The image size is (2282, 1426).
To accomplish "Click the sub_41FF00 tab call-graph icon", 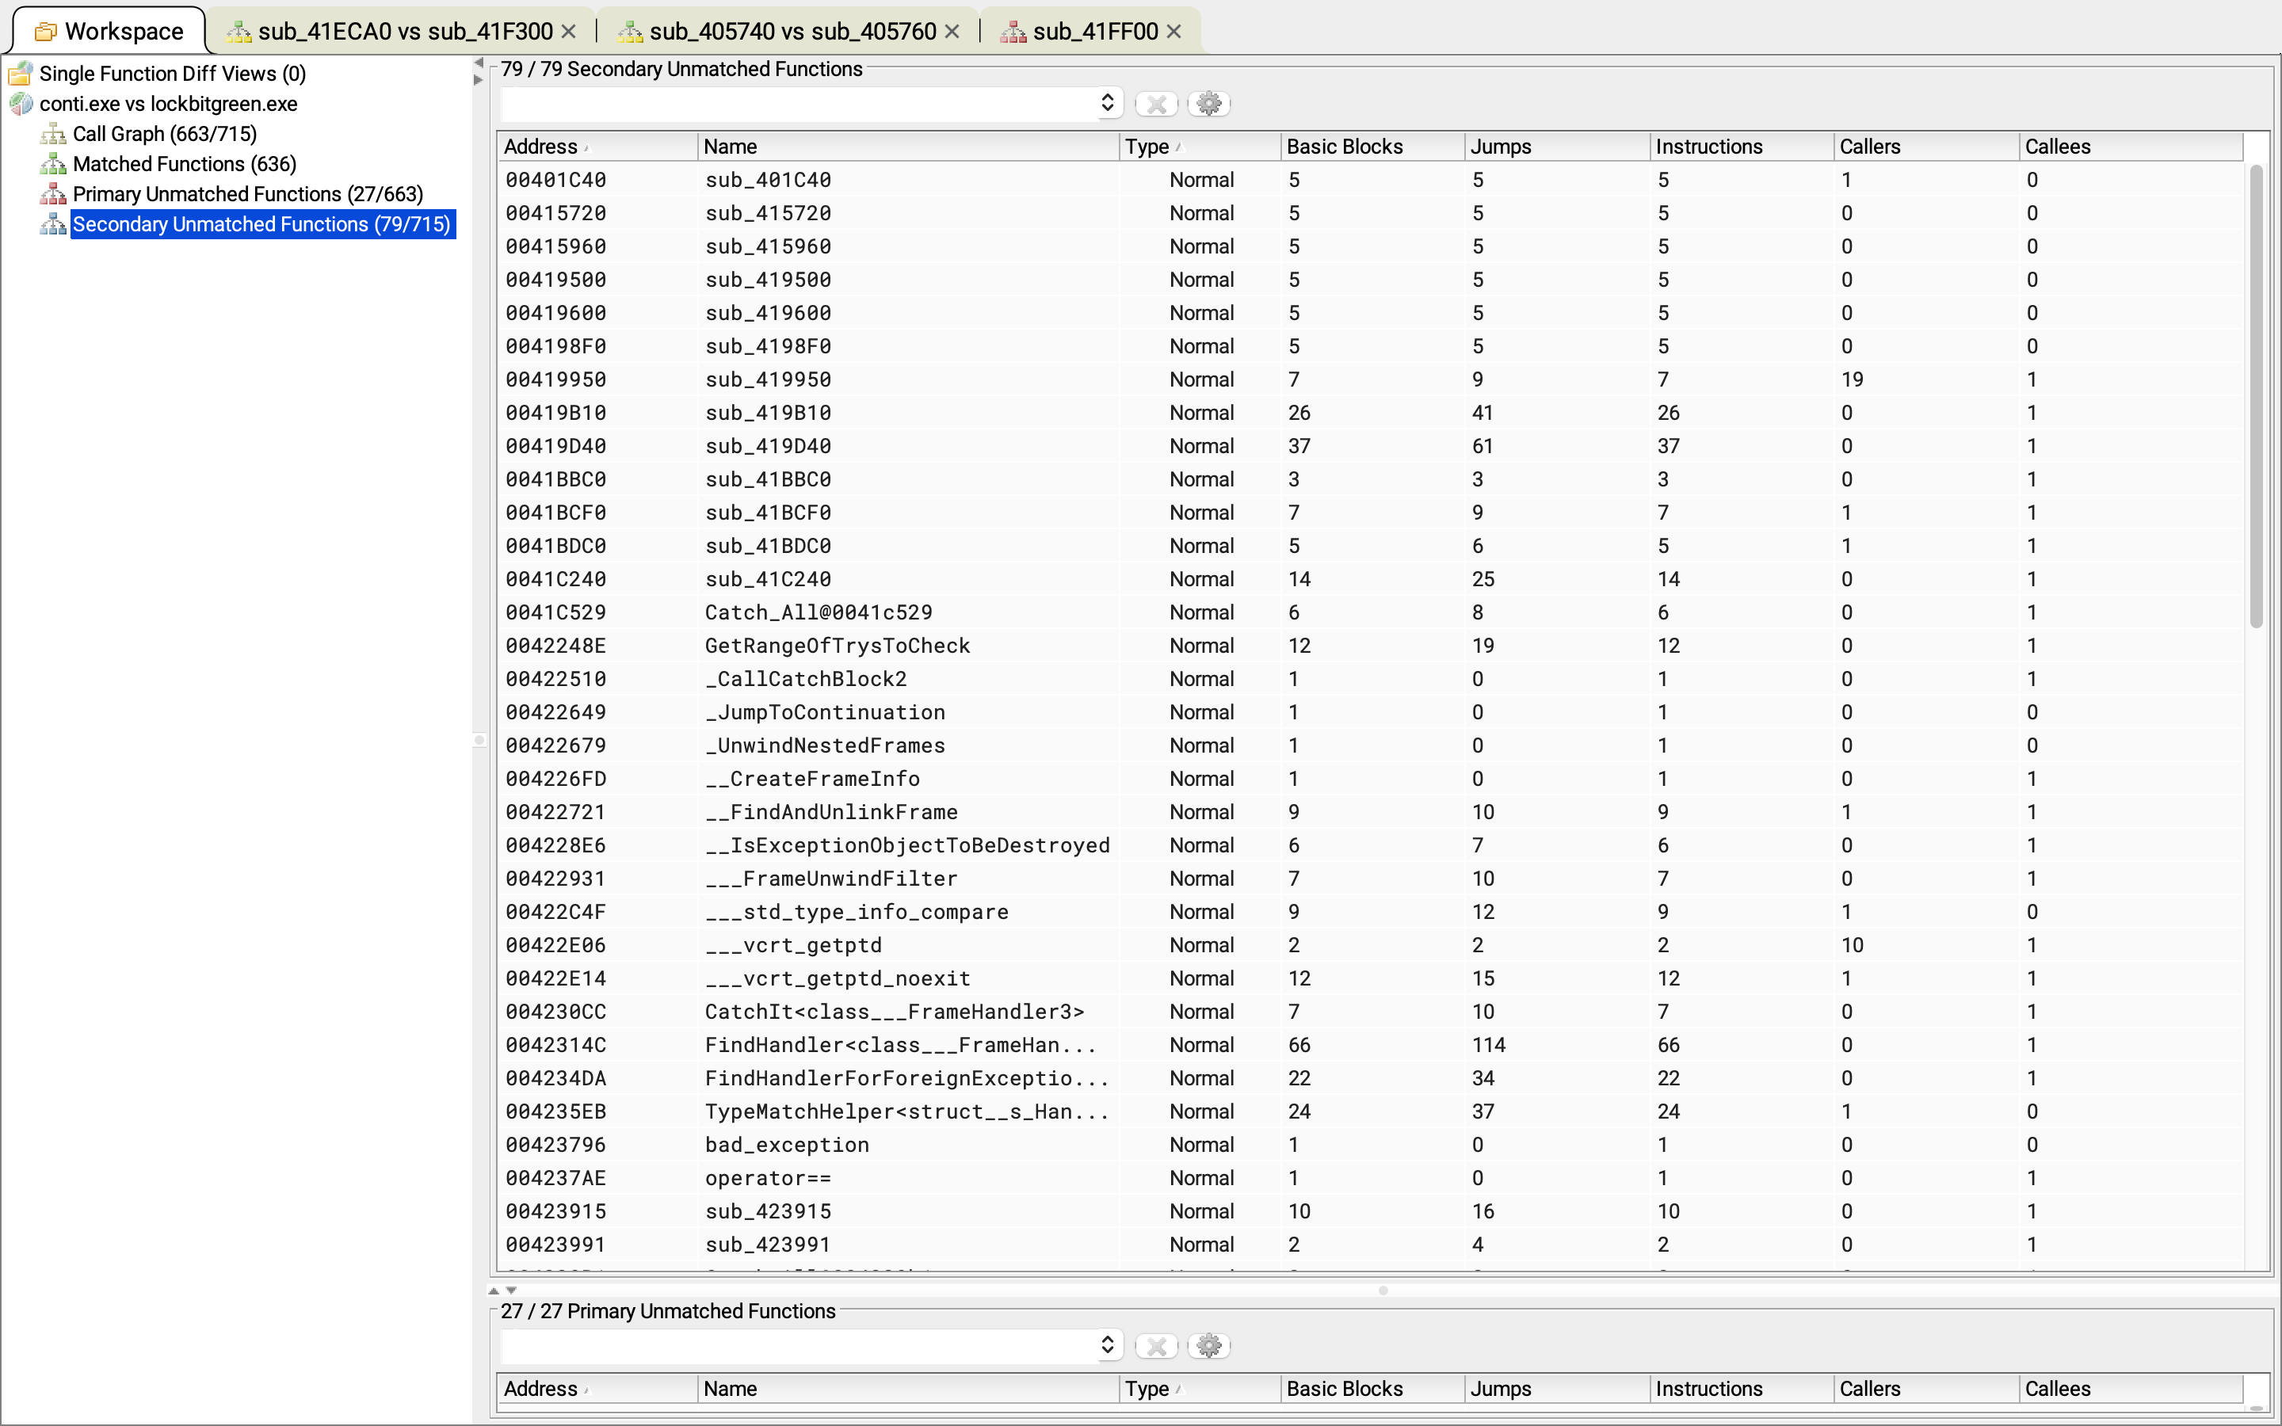I will 1013,31.
